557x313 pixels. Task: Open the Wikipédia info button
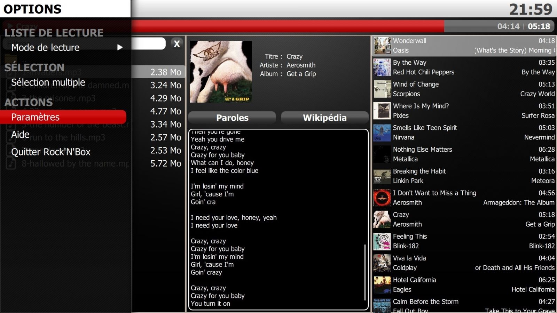click(x=324, y=118)
